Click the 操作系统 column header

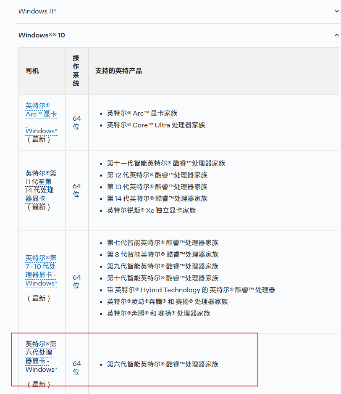[76, 70]
